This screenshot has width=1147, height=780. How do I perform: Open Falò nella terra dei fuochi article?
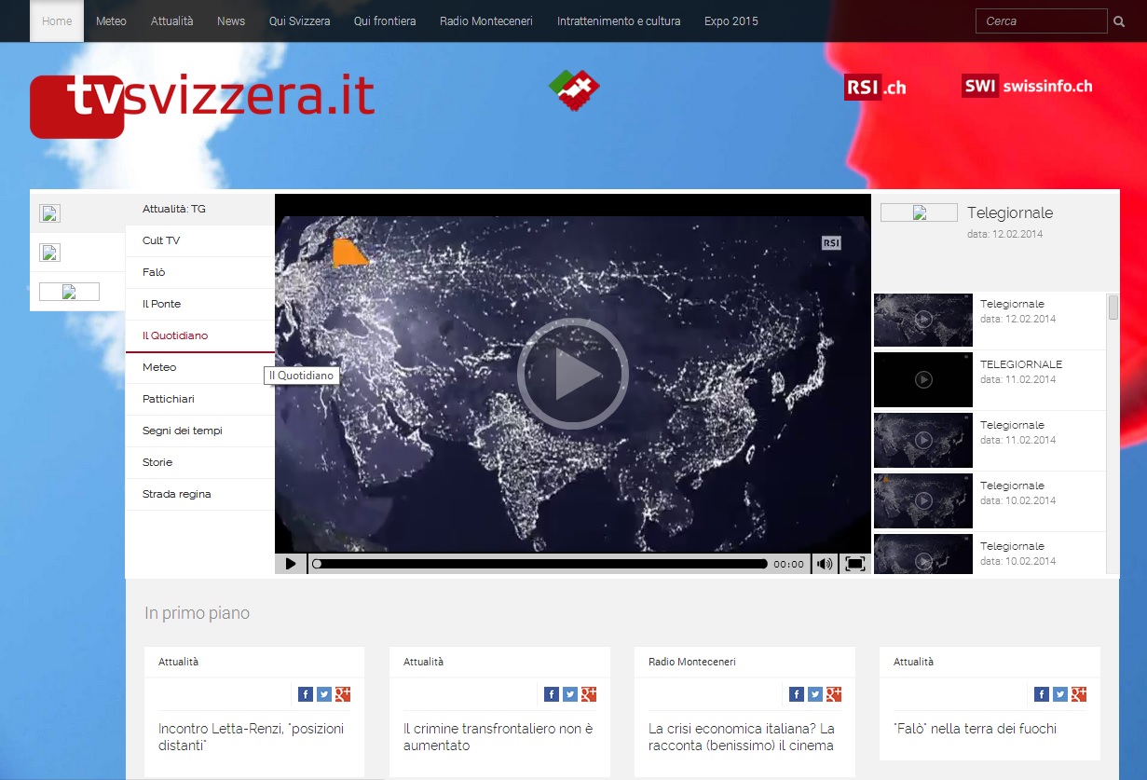[x=975, y=729]
